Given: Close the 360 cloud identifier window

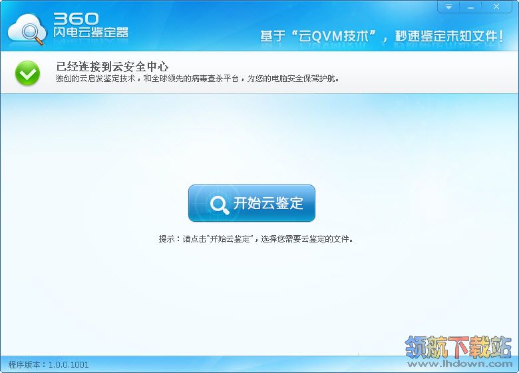Looking at the screenshot, I should (496, 7).
